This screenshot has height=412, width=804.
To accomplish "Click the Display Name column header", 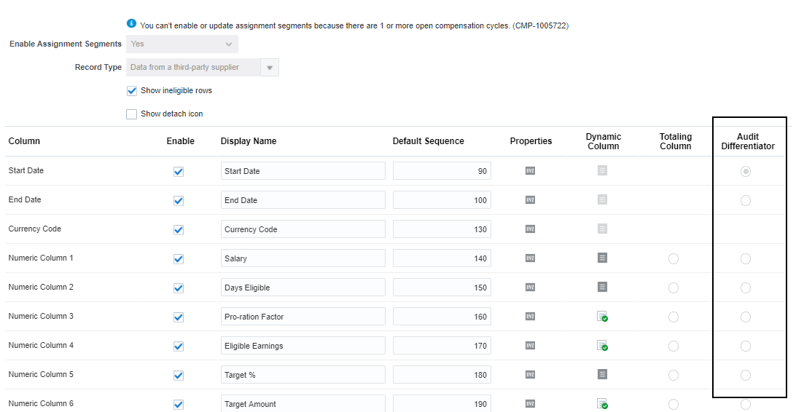I will (249, 141).
